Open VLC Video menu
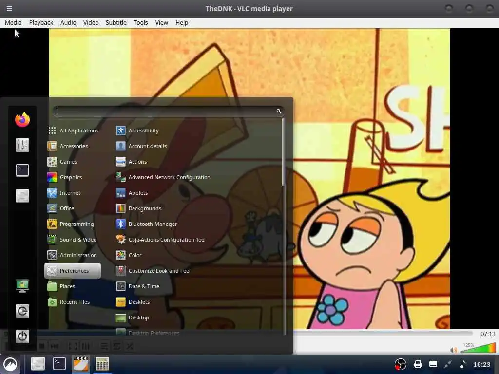499x374 pixels. (91, 22)
